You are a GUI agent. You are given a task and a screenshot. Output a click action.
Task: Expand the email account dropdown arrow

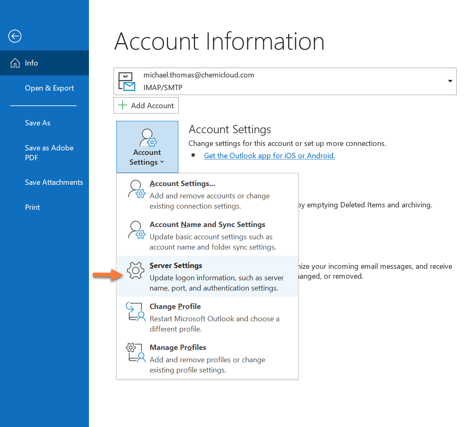[450, 81]
